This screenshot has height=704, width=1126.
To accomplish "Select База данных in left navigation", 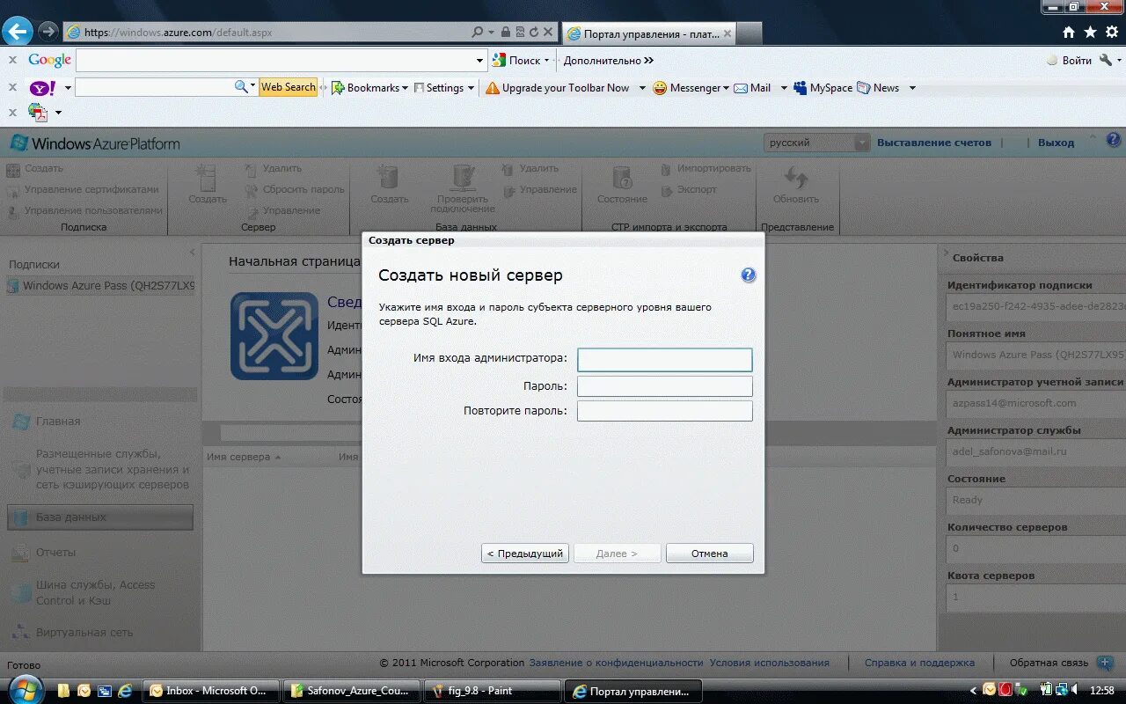I will click(100, 517).
